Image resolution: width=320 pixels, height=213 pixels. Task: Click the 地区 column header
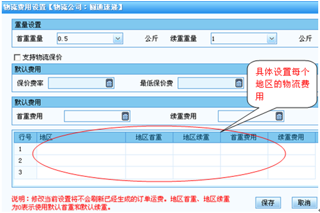tap(81, 137)
